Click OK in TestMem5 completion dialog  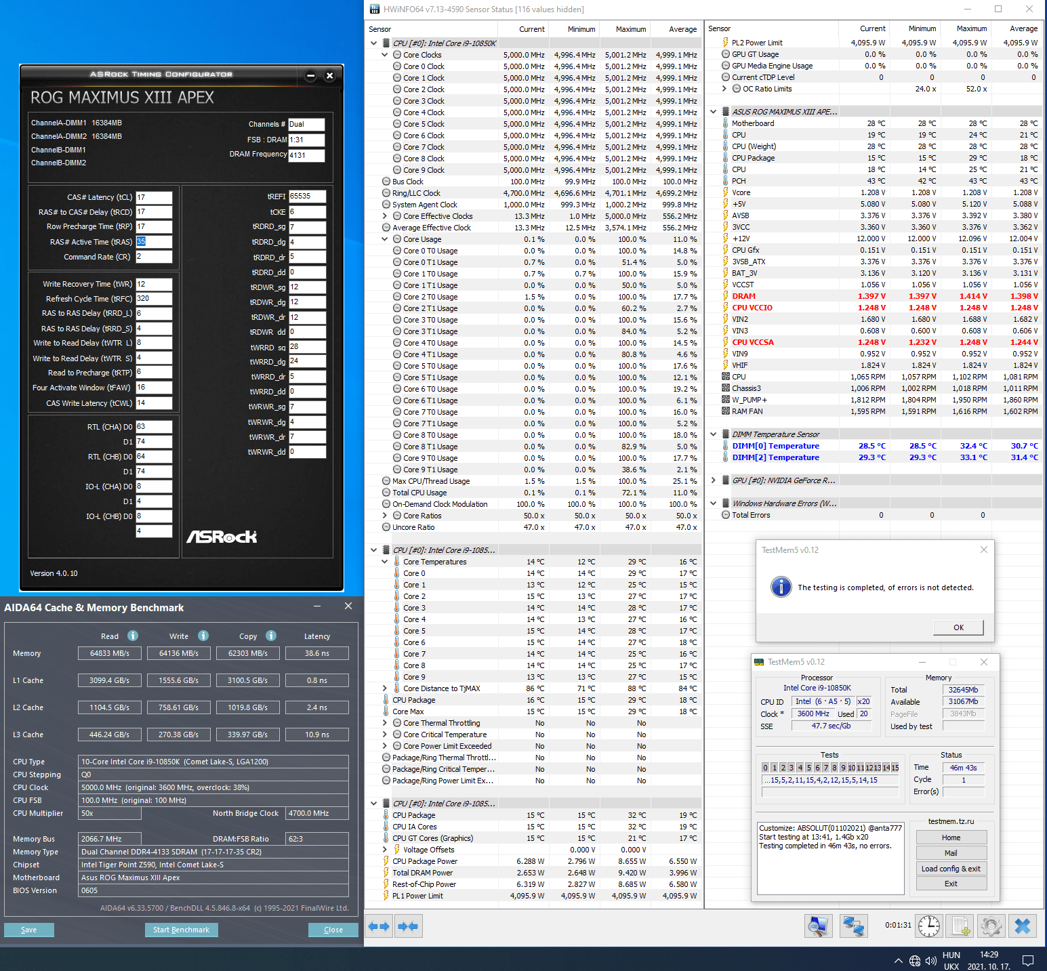click(x=958, y=627)
